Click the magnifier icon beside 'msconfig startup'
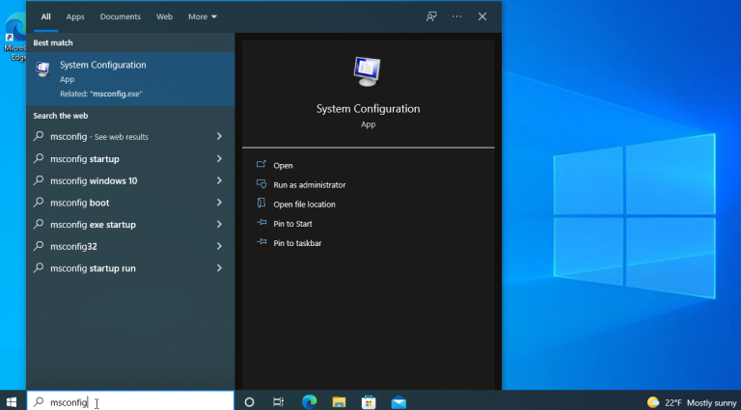Viewport: 741px width, 410px height. [x=39, y=158]
